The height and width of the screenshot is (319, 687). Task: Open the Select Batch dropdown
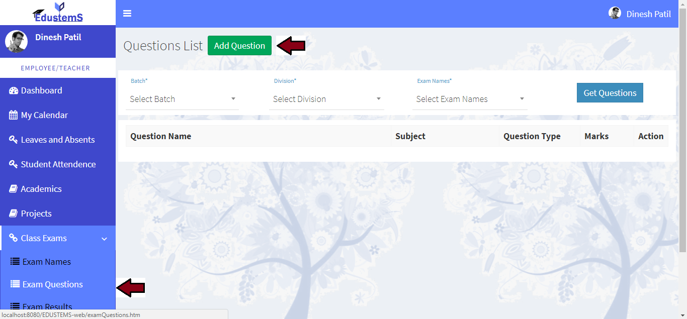tap(183, 99)
